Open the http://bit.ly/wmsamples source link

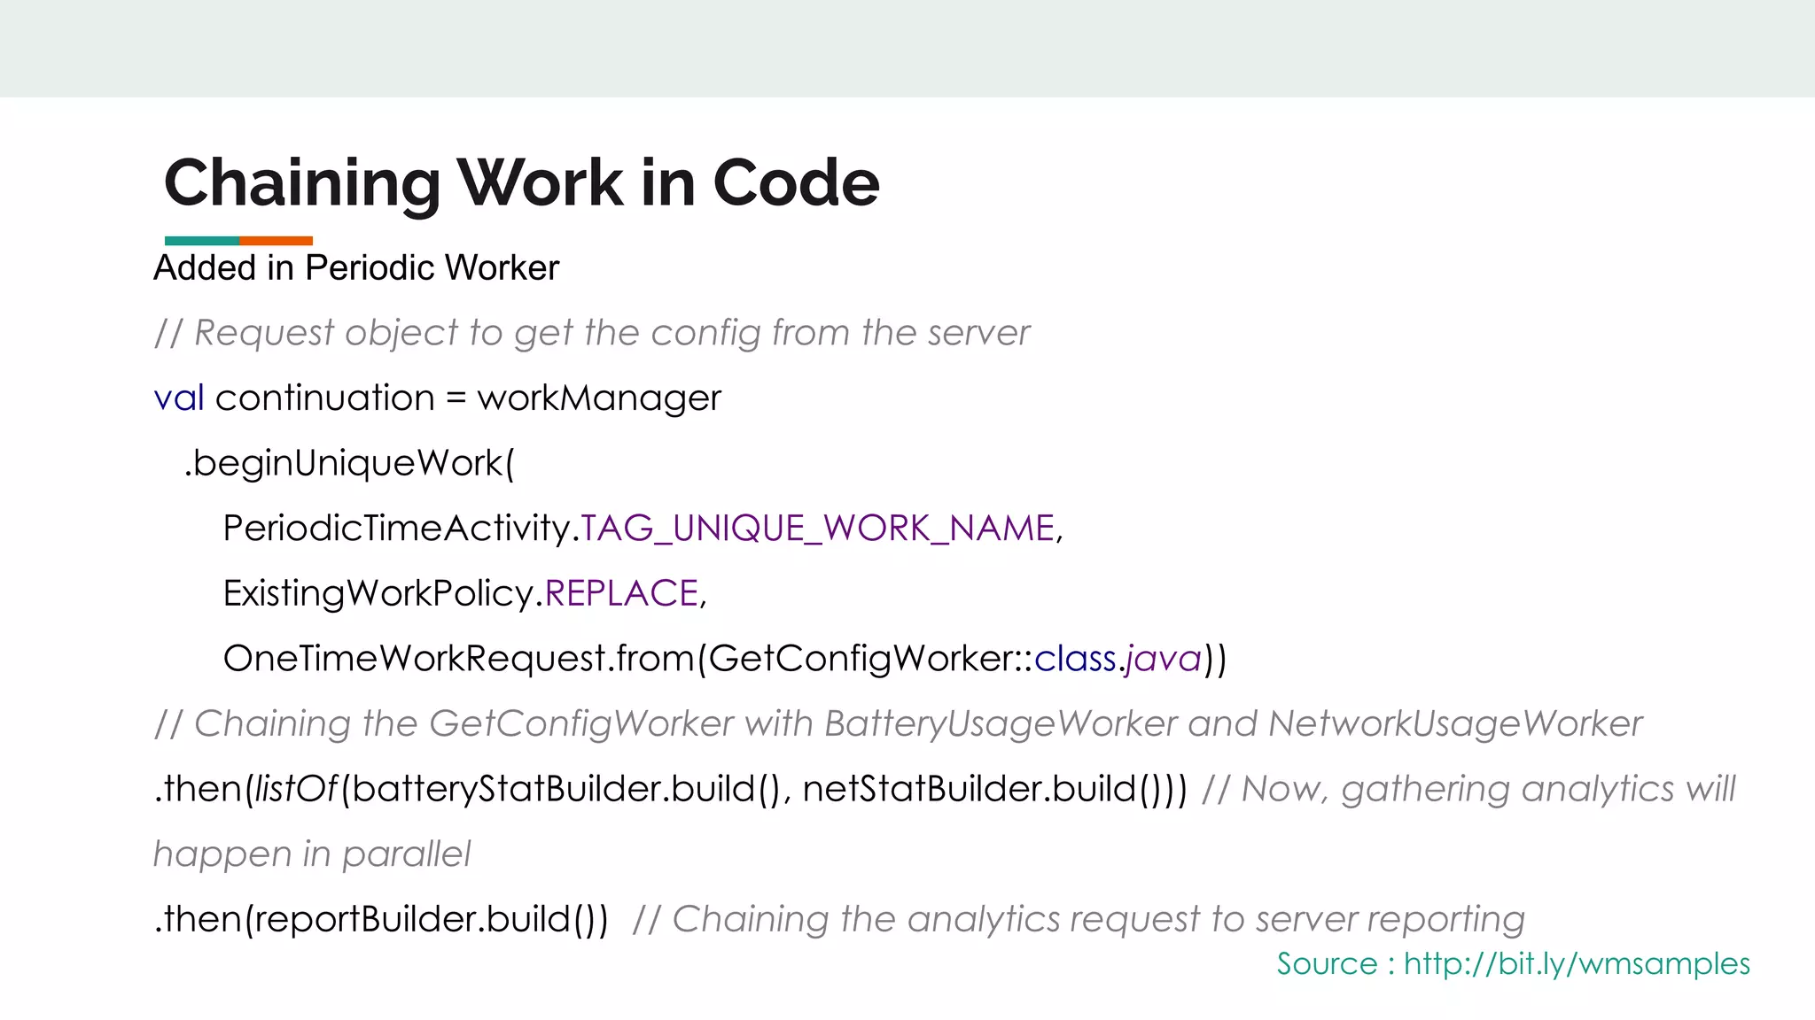click(x=1577, y=963)
